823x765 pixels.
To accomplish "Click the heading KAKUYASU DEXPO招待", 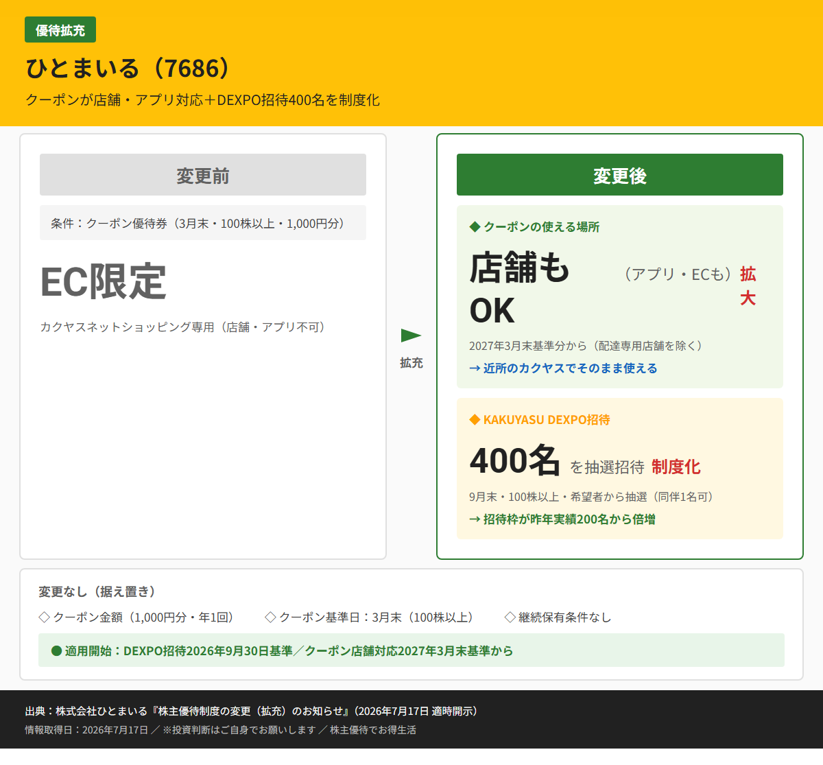I will tap(547, 419).
